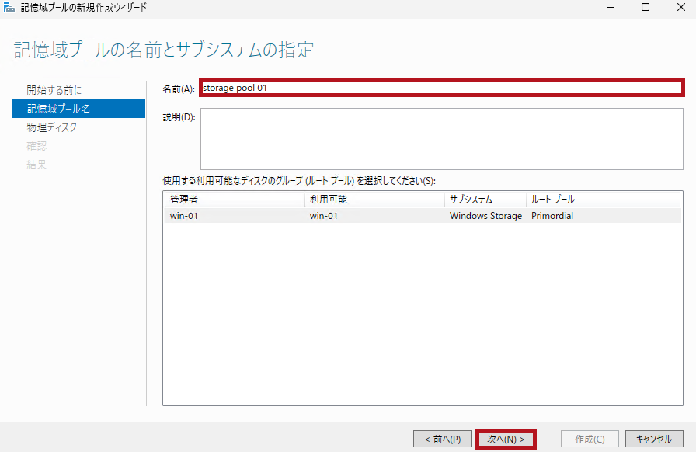Close the storage pool wizard window
Viewport: 696px width, 452px height.
click(x=680, y=8)
